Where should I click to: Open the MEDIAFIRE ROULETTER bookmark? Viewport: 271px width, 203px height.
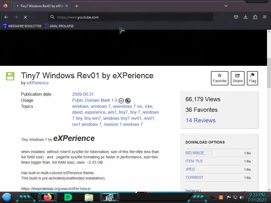pos(22,26)
